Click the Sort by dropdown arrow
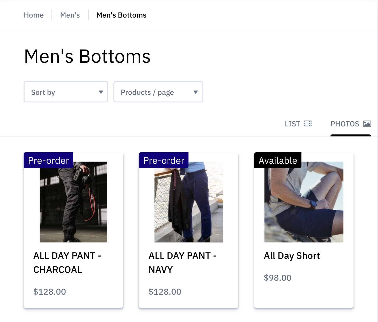The image size is (378, 322). click(x=101, y=92)
